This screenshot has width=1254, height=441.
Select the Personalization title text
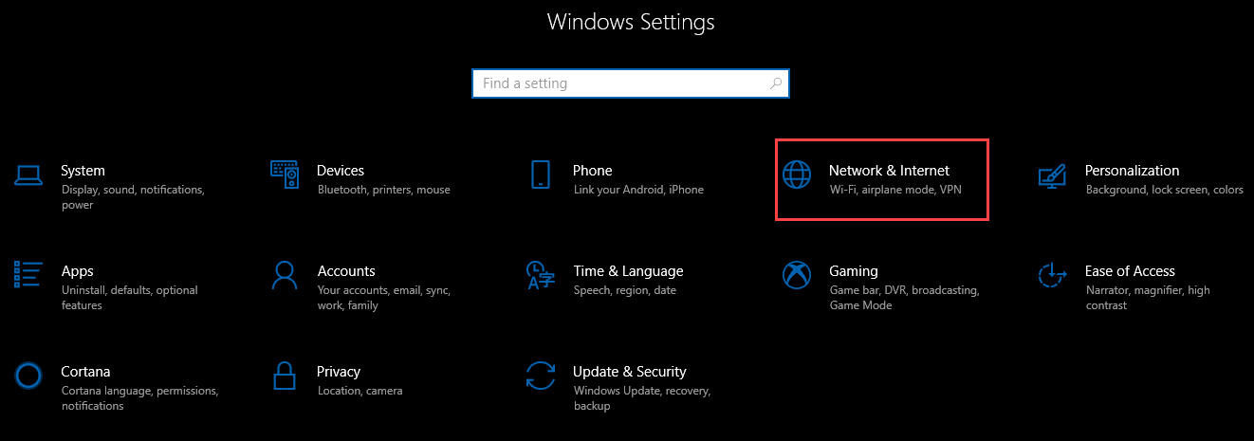(x=1132, y=171)
